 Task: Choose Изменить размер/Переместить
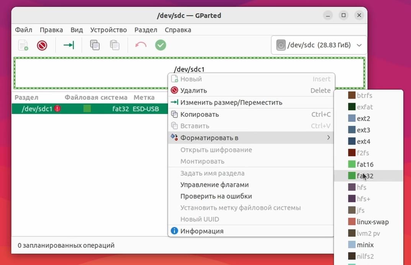(x=251, y=103)
